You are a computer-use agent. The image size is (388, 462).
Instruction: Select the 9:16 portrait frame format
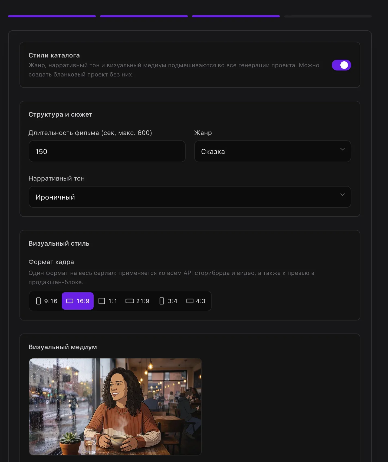[47, 301]
